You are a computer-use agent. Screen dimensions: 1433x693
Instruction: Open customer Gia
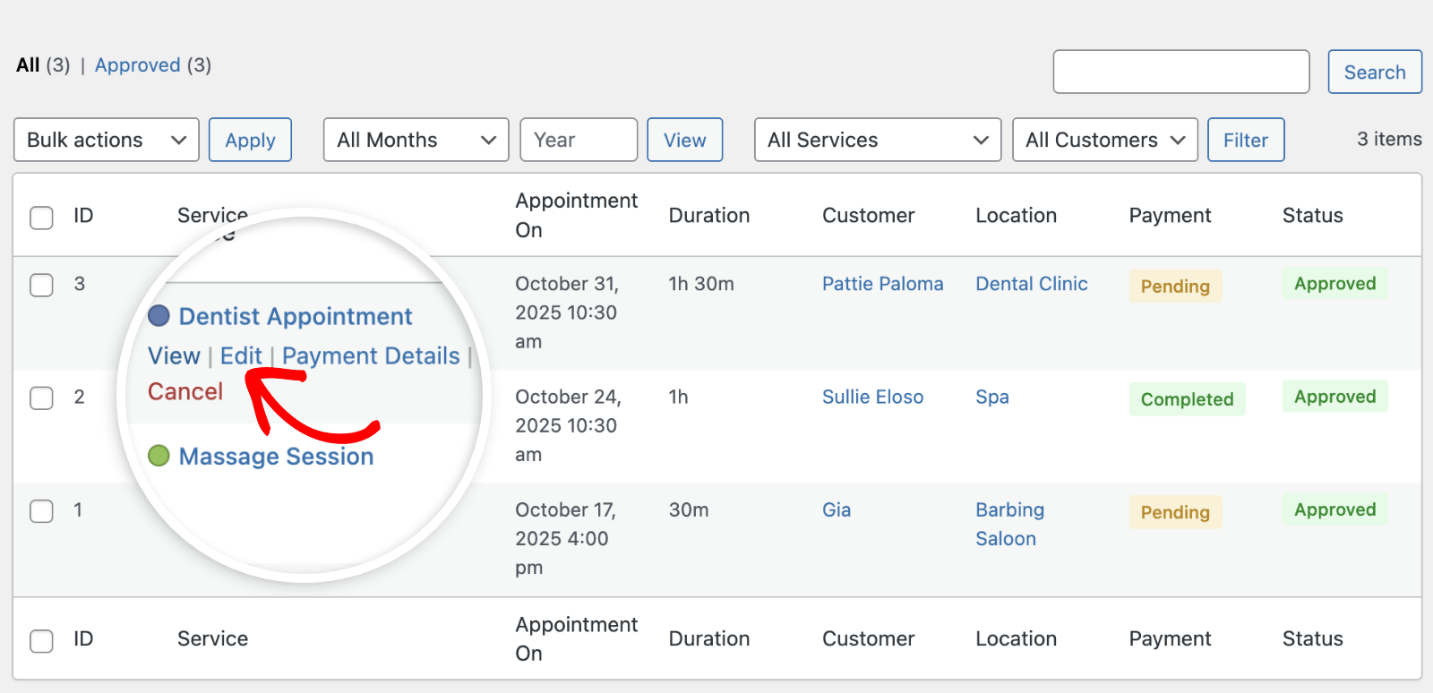tap(837, 509)
